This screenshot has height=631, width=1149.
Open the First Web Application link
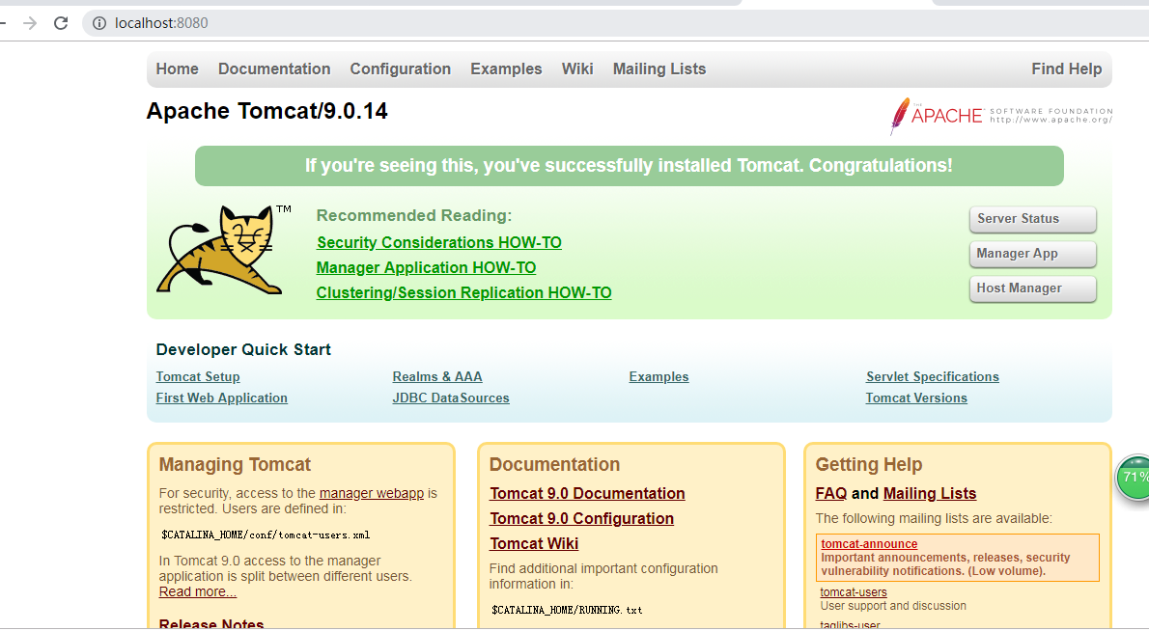(221, 398)
